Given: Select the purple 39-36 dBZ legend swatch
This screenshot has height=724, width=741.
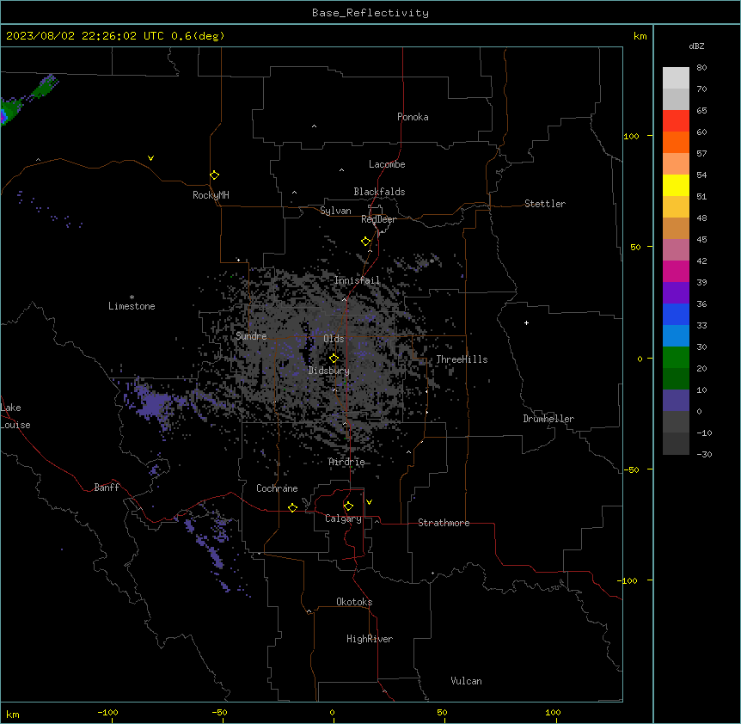Looking at the screenshot, I should pos(676,292).
